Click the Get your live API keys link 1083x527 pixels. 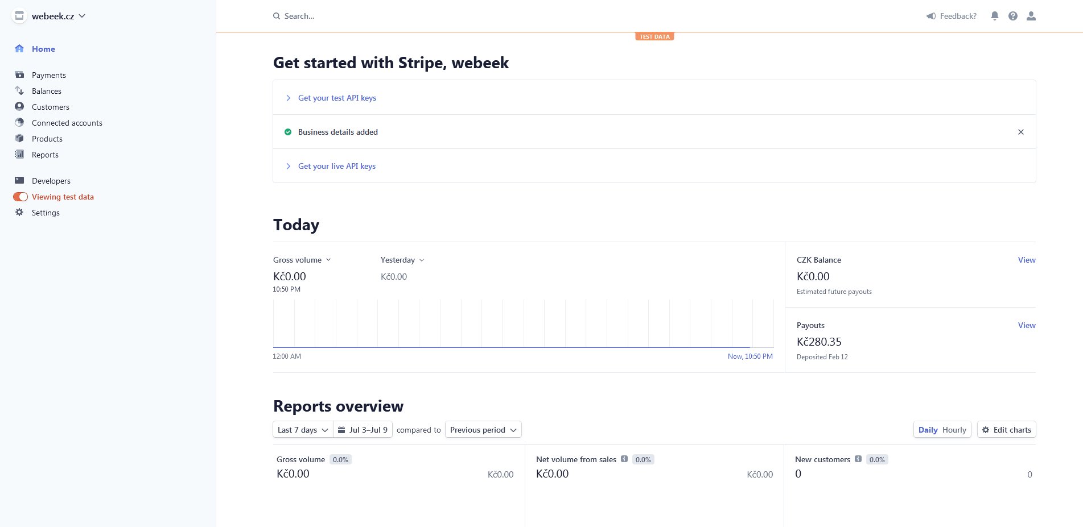[337, 166]
